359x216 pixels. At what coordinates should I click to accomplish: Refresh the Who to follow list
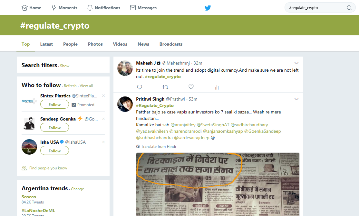[x=70, y=86]
